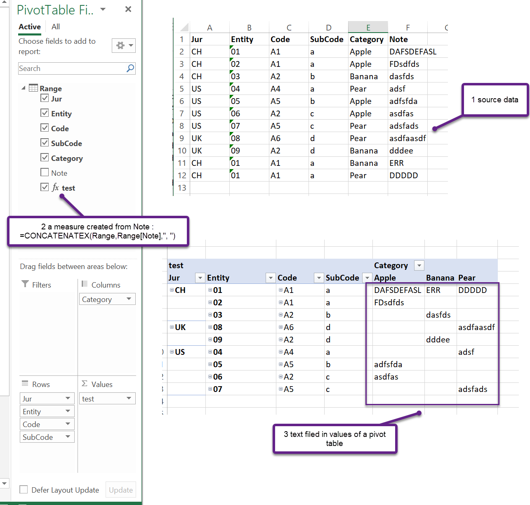Viewport: 530px width, 505px height.
Task: Click the fx measure icon next to test
Action: point(56,187)
